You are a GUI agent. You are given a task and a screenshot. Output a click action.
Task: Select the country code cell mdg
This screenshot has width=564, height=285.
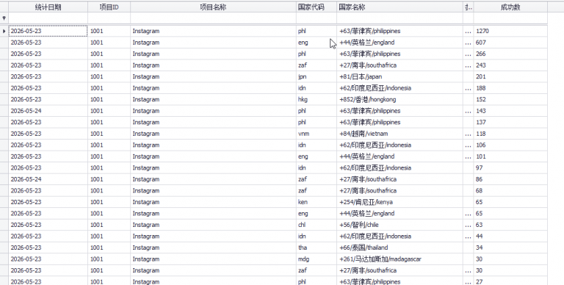[317, 259]
